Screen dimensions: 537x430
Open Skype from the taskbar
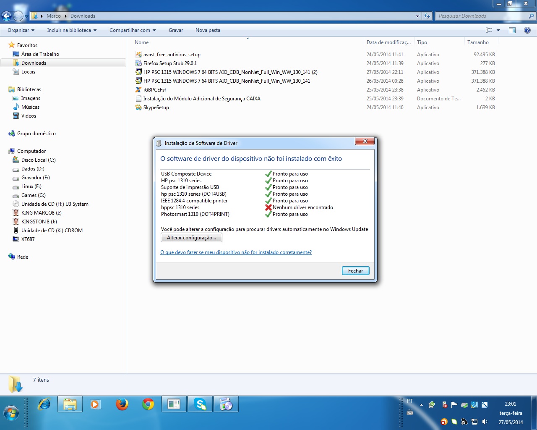pos(200,404)
